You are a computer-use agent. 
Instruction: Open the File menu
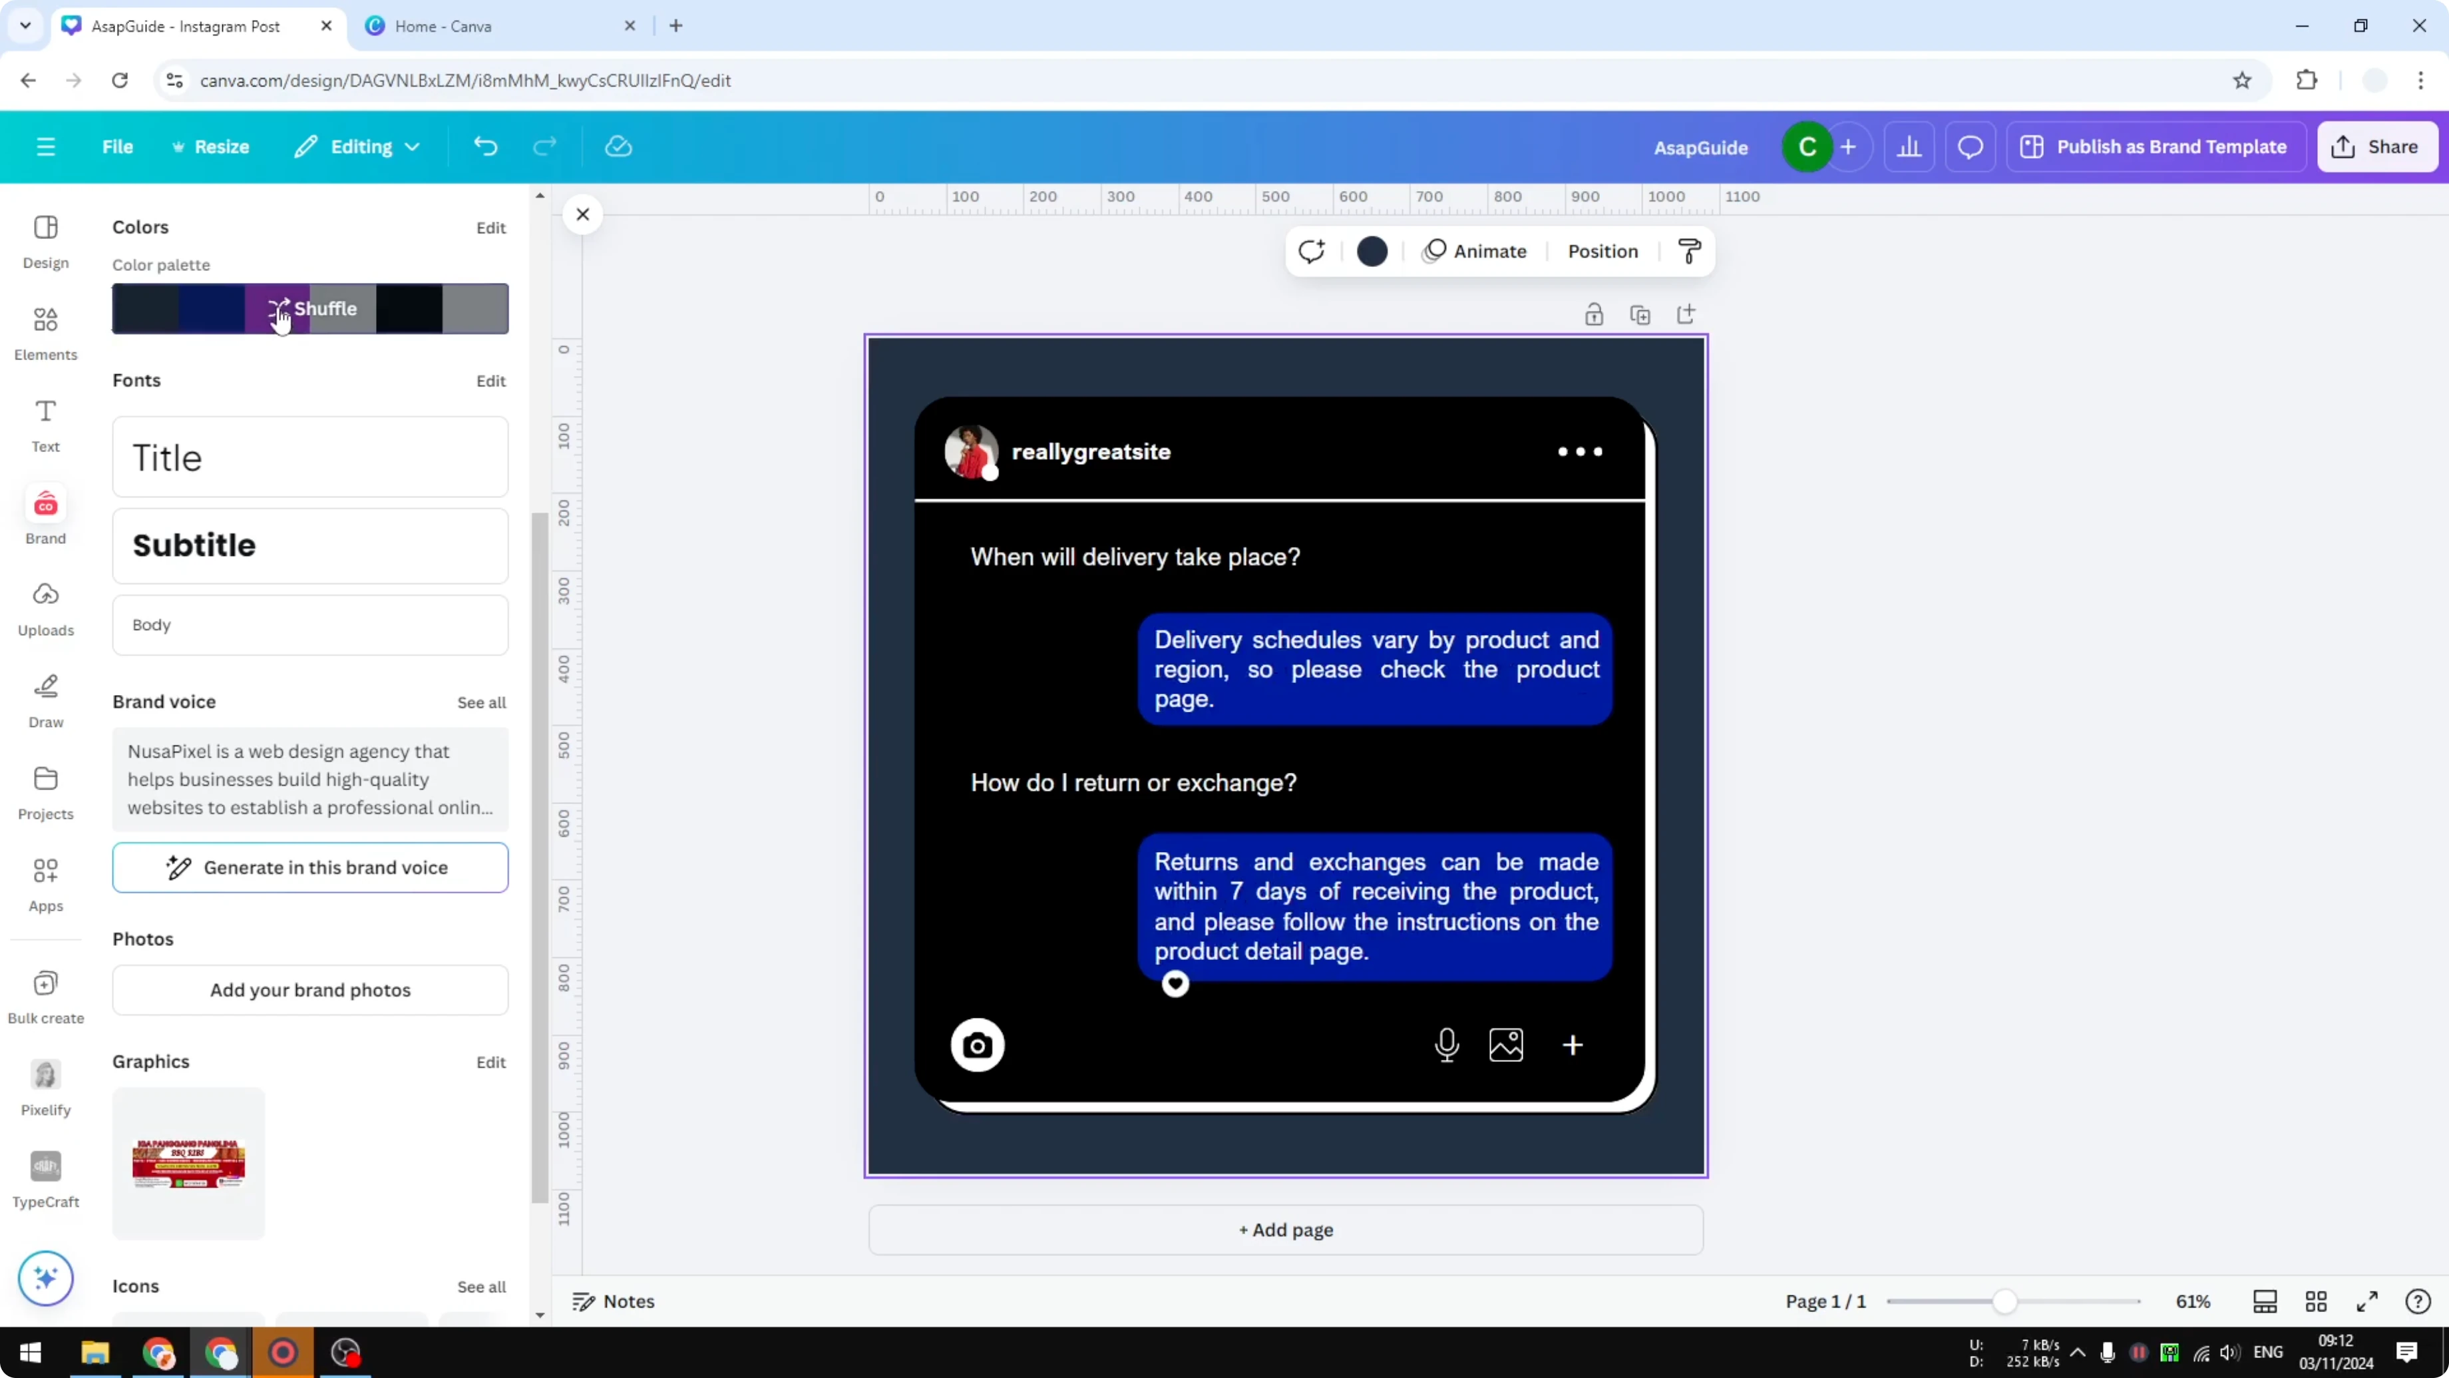(118, 146)
